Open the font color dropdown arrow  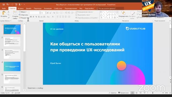[55, 17]
